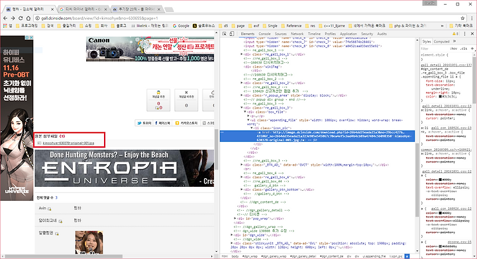
Task: Share the post on KakaoStory
Action: tap(186, 123)
